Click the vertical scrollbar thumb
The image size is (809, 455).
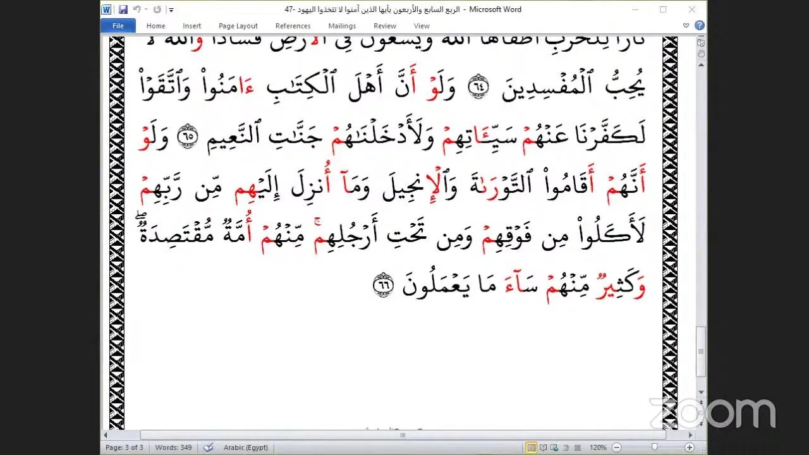(x=700, y=351)
